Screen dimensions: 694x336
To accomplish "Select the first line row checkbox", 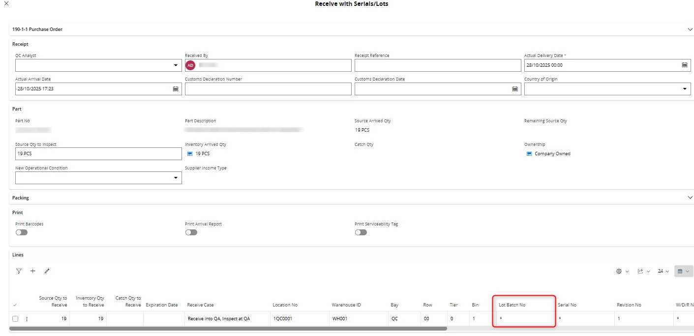I will (15, 319).
